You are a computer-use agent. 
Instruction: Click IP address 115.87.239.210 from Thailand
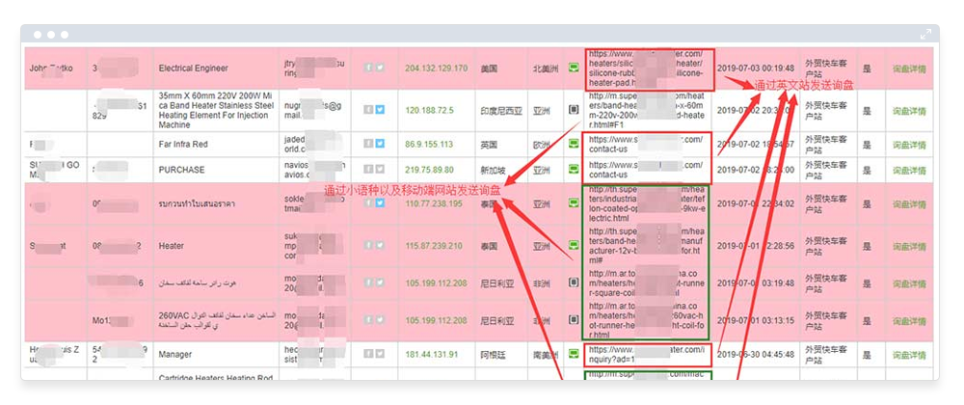(436, 247)
